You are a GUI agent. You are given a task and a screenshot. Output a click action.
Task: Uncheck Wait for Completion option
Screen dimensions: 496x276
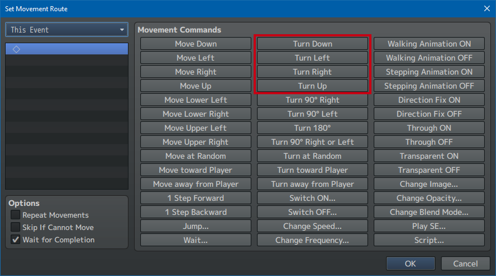point(16,240)
